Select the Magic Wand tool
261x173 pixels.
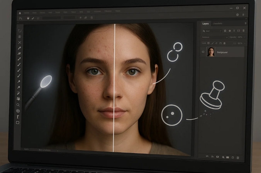tap(19, 37)
